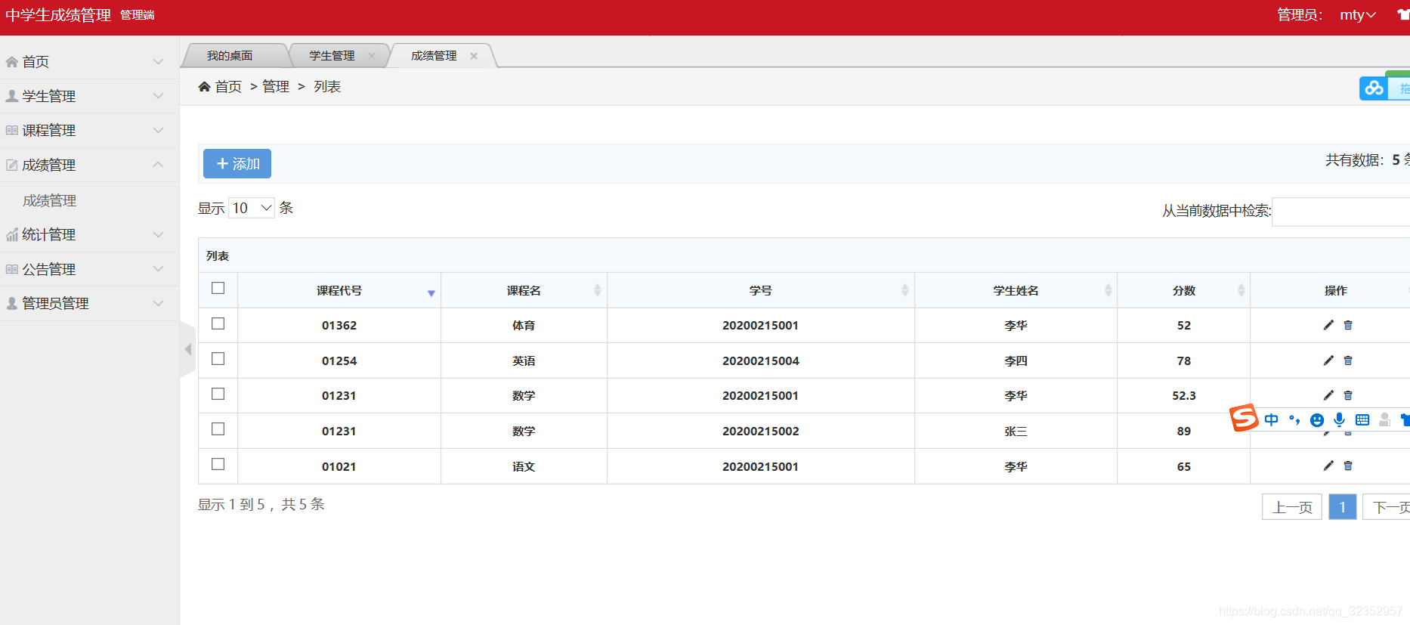Click 管理 breadcrumb link

coord(276,87)
